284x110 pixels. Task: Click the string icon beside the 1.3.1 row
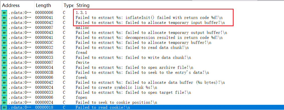point(4,12)
